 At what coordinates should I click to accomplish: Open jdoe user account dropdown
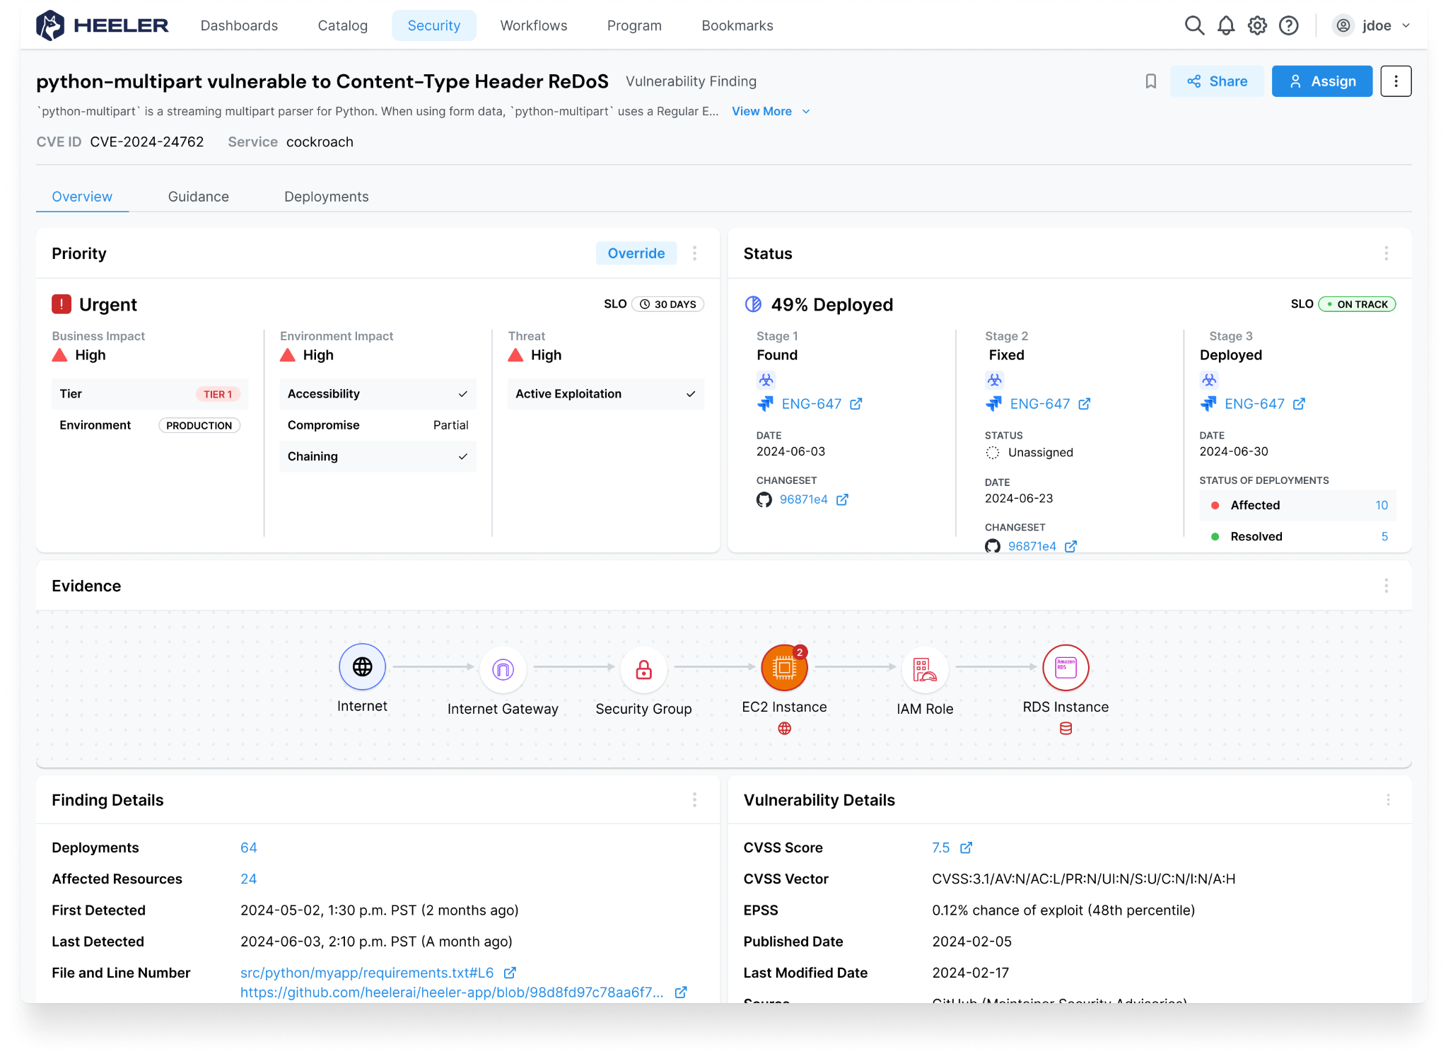pyautogui.click(x=1372, y=25)
